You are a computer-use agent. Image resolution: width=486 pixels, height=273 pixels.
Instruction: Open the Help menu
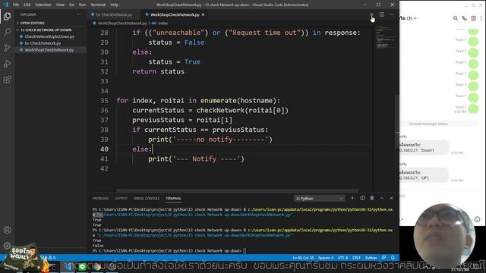115,5
